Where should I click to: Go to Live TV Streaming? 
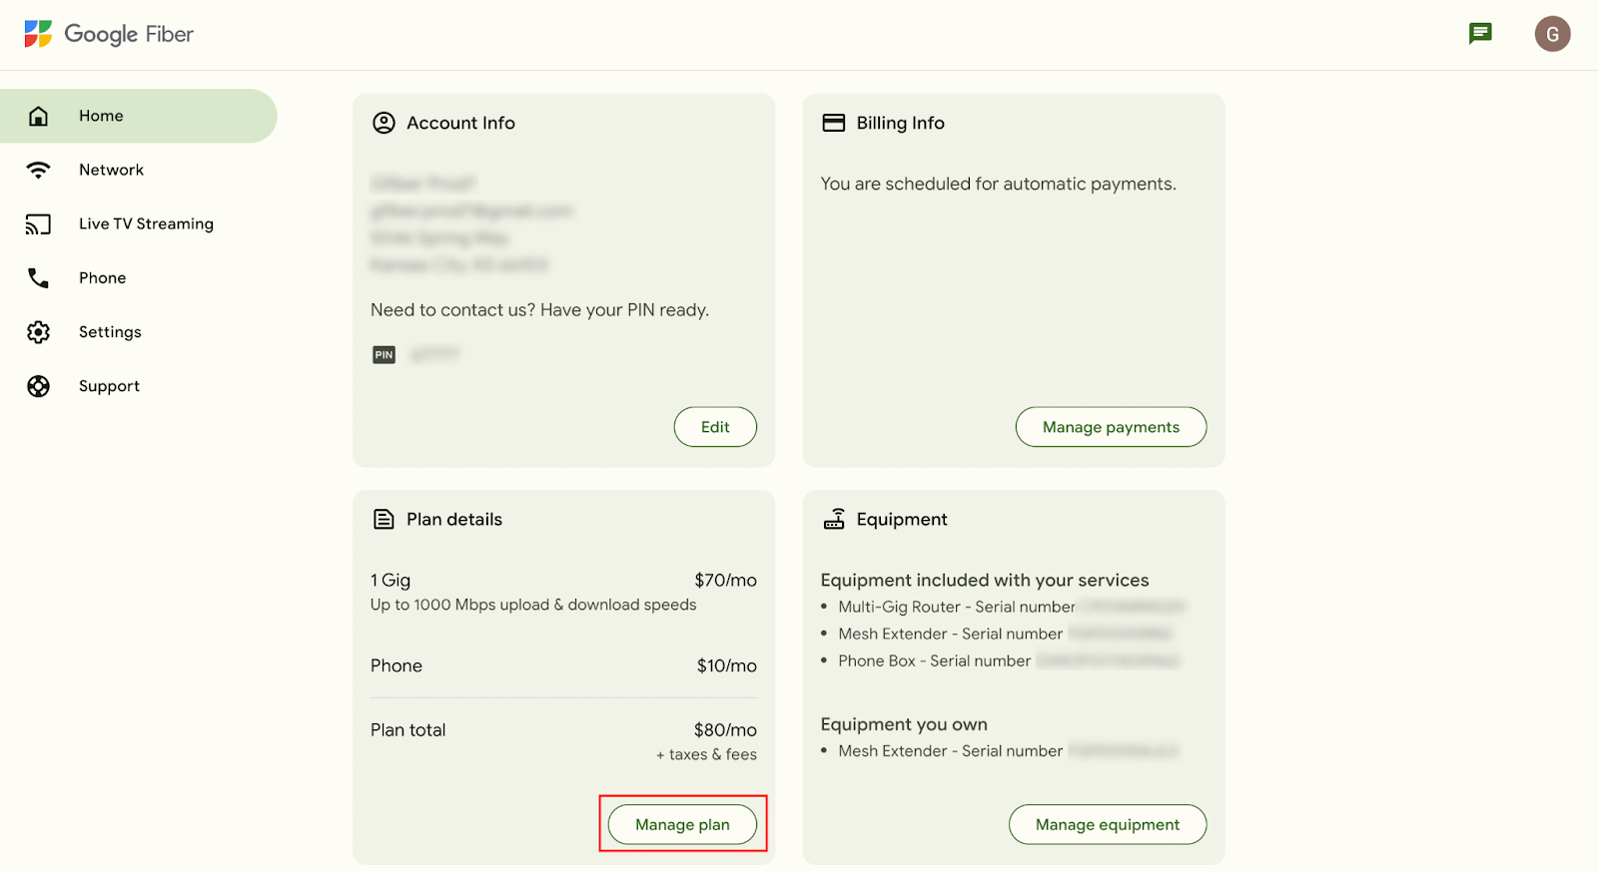pos(146,223)
